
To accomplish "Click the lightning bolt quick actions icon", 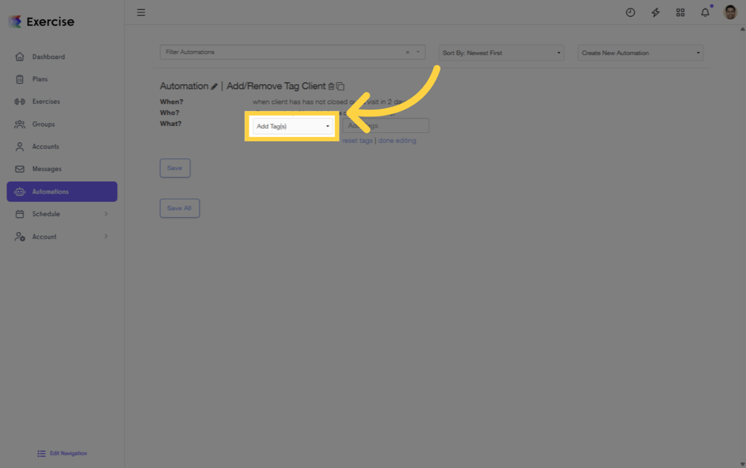I will (655, 12).
